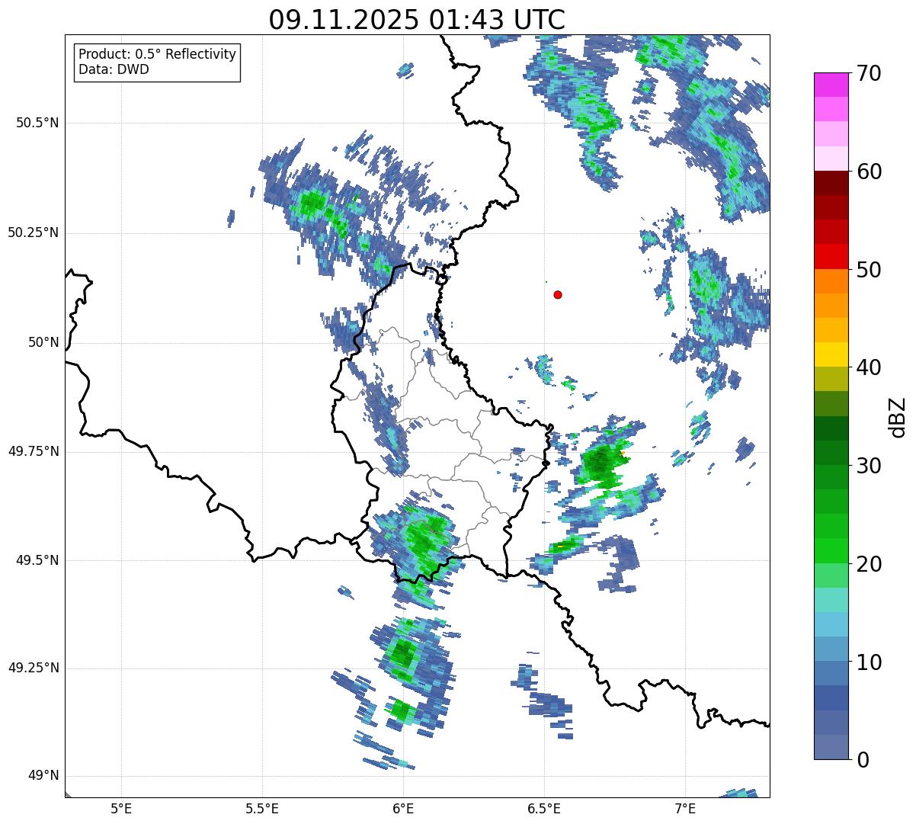916x824 pixels.
Task: Click the dBZ colorbar axis label
Action: (897, 416)
